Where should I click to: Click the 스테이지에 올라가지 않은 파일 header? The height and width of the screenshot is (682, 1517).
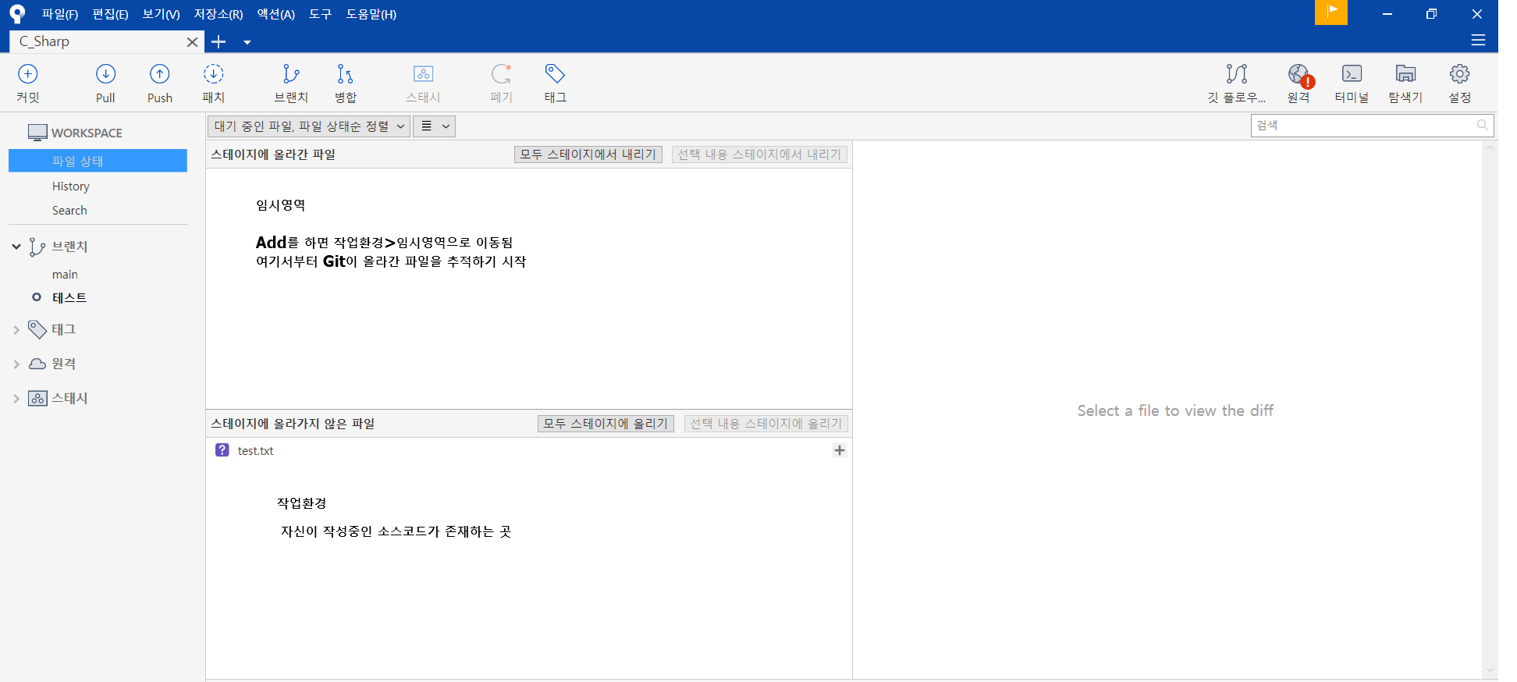pos(293,424)
